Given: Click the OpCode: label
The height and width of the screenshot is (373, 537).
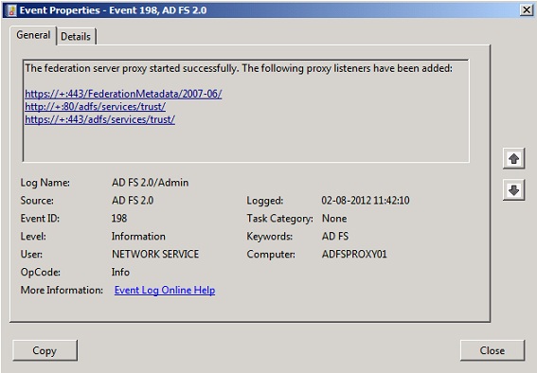Looking at the screenshot, I should click(x=41, y=272).
